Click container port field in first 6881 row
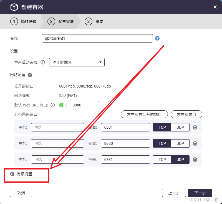222x204 pixels. [125, 127]
